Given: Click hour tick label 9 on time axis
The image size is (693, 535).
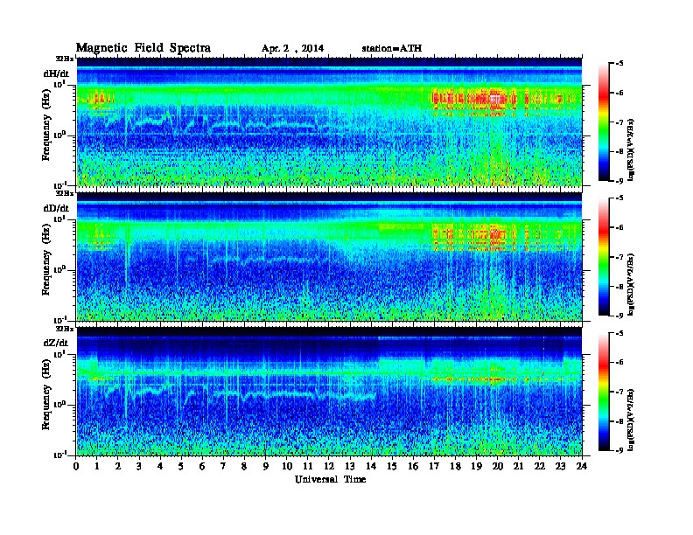Looking at the screenshot, I should (x=265, y=466).
